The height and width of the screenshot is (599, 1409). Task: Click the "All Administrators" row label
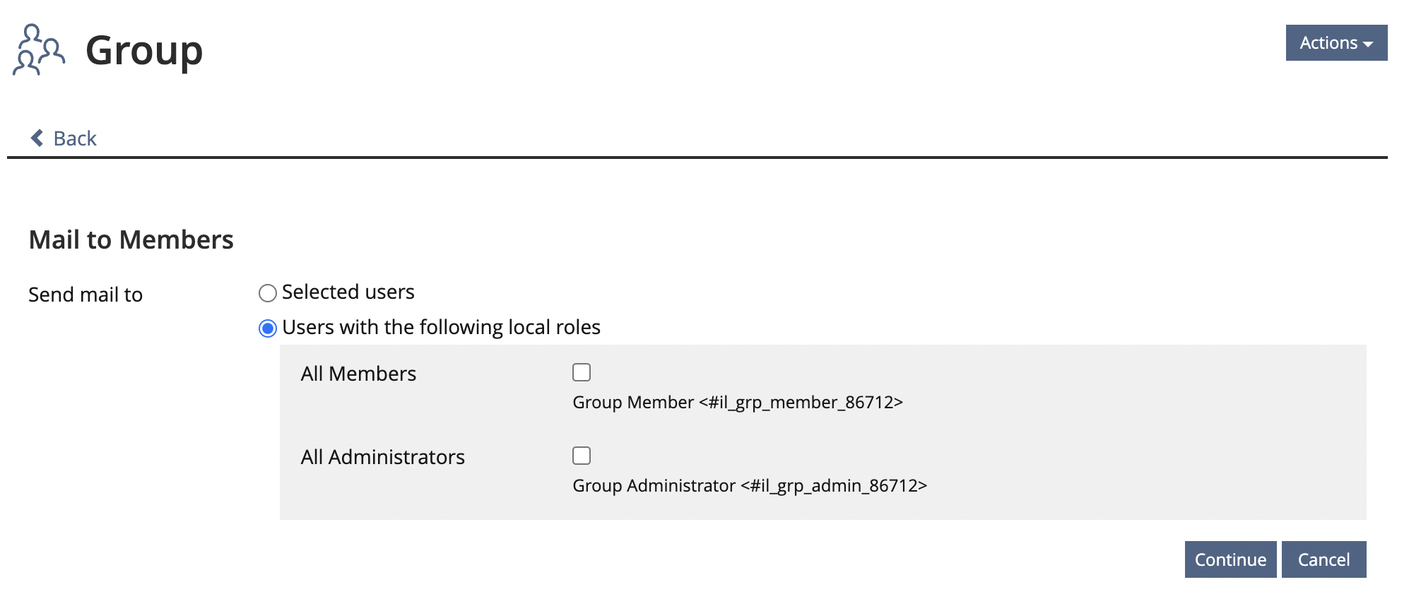pyautogui.click(x=382, y=457)
